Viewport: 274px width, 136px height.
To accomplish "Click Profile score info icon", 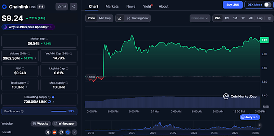I will [x=22, y=111].
